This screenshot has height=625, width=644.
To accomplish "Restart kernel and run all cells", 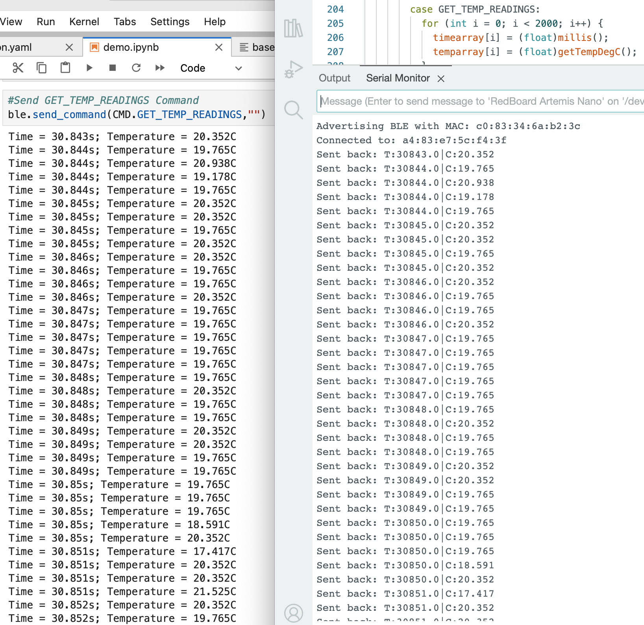I will (160, 68).
